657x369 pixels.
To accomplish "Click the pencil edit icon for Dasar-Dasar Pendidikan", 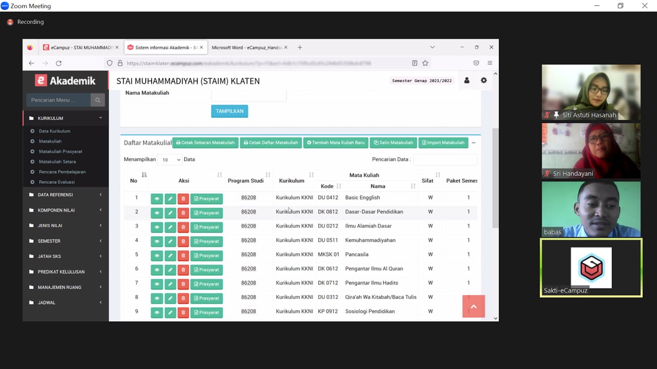I will [x=170, y=213].
